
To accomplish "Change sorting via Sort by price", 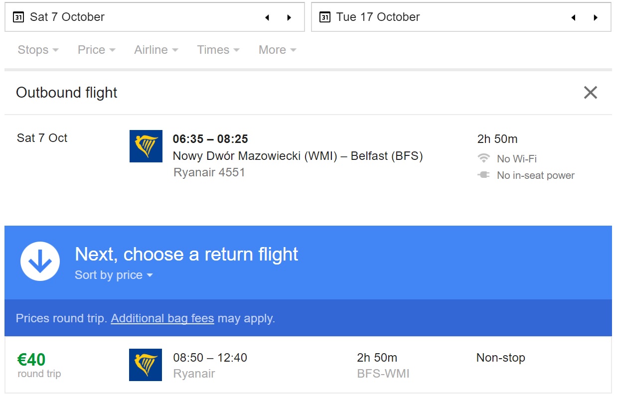I will click(x=114, y=275).
